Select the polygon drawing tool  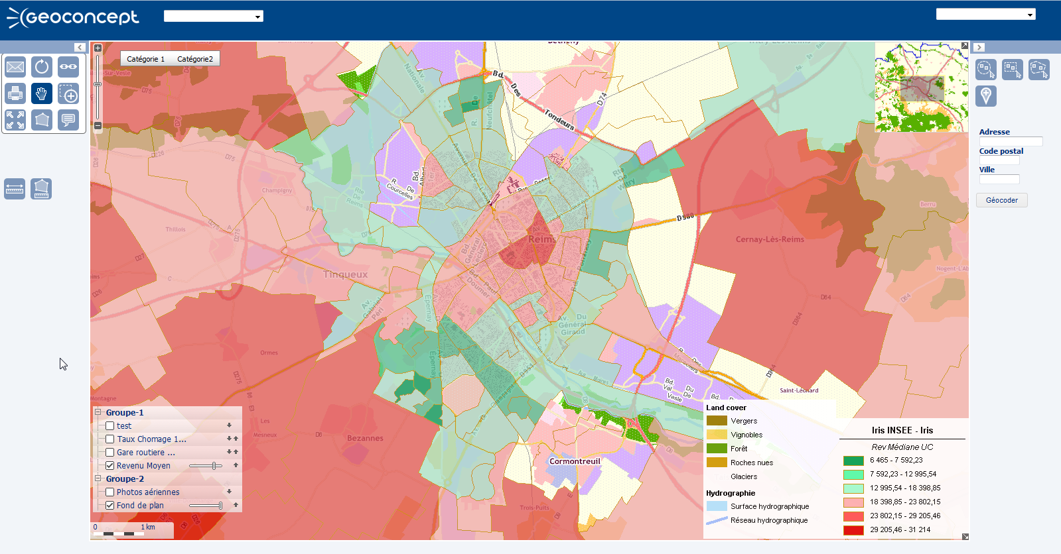42,120
